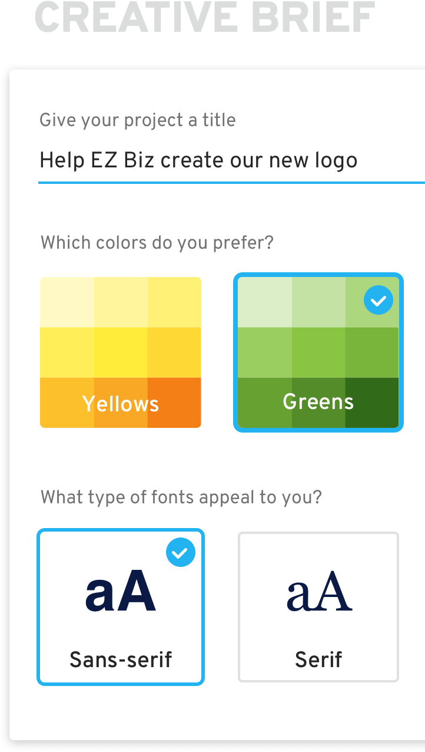Toggle off the Sans-serif font selection
425x752 pixels.
click(x=120, y=606)
